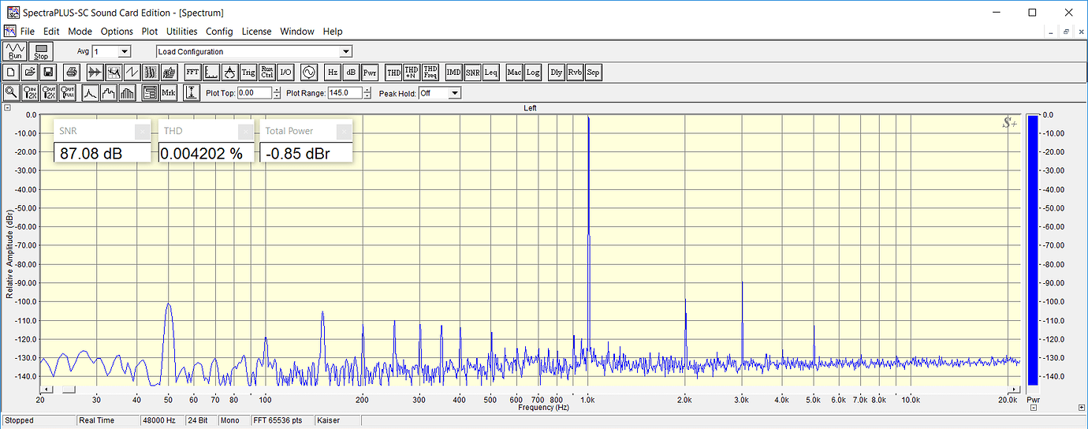Open the Avg count dropdown
The height and width of the screenshot is (429, 1088).
click(x=124, y=52)
